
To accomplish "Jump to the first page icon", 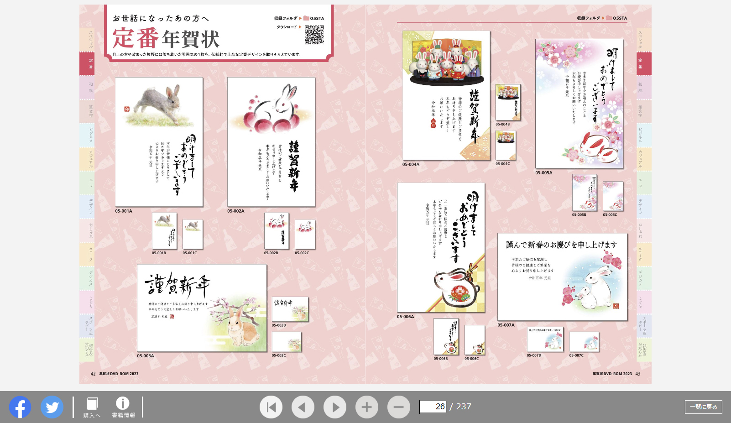I will click(x=271, y=406).
